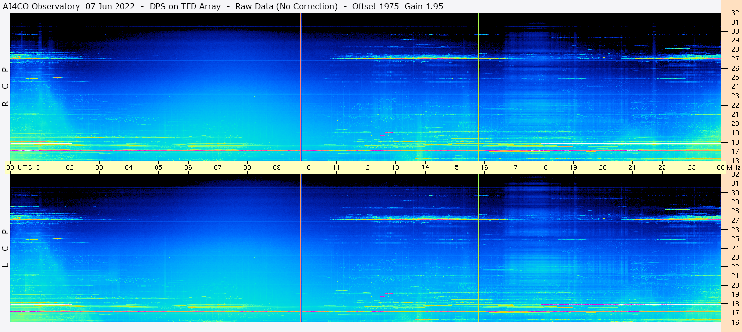Click the "15" hour label on time axis
This screenshot has width=742, height=332.
[455, 167]
